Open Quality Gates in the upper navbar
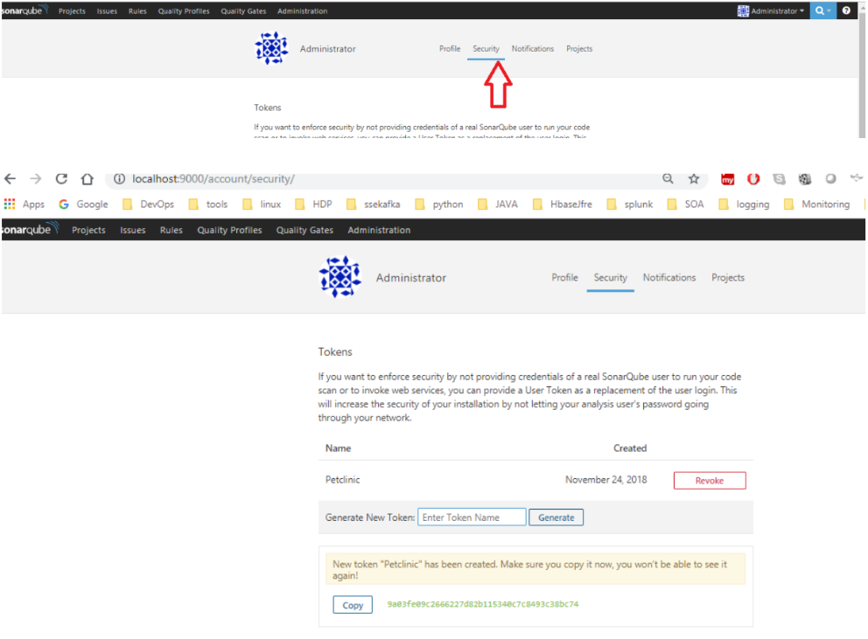The width and height of the screenshot is (868, 639). coord(243,11)
